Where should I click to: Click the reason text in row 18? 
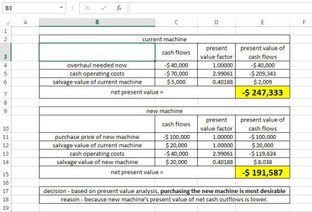[x=164, y=199]
